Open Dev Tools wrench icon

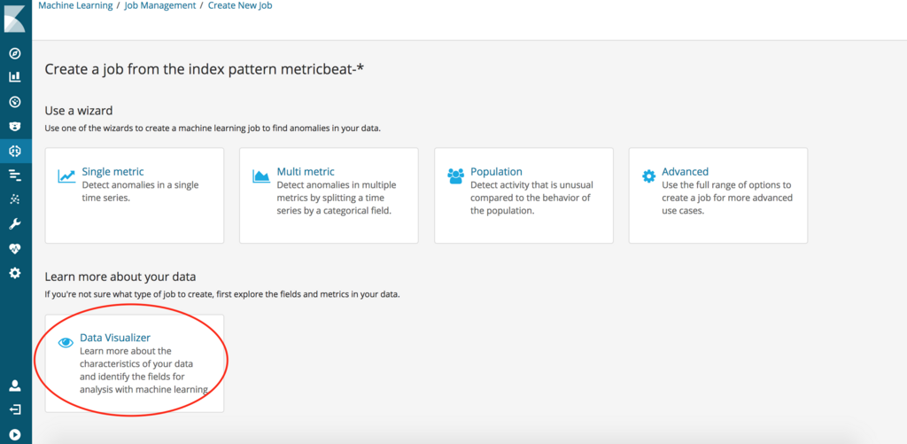pos(16,224)
